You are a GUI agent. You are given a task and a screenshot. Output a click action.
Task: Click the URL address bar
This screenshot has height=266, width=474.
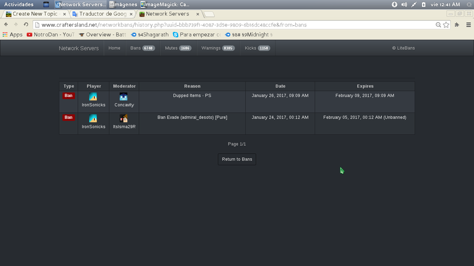click(x=237, y=25)
